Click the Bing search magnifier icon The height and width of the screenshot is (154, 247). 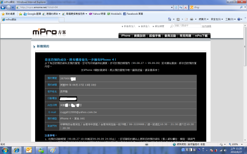coord(241,7)
